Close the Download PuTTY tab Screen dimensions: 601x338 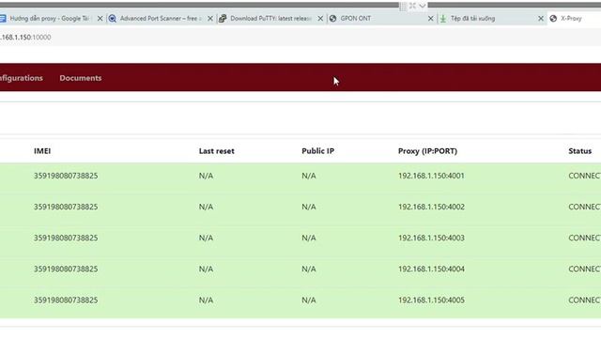tap(320, 19)
